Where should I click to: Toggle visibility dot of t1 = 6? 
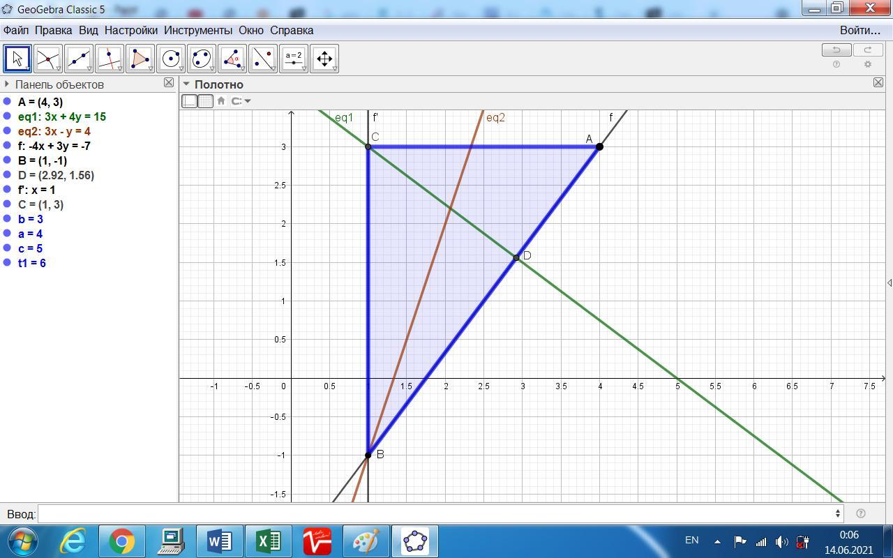[x=8, y=263]
